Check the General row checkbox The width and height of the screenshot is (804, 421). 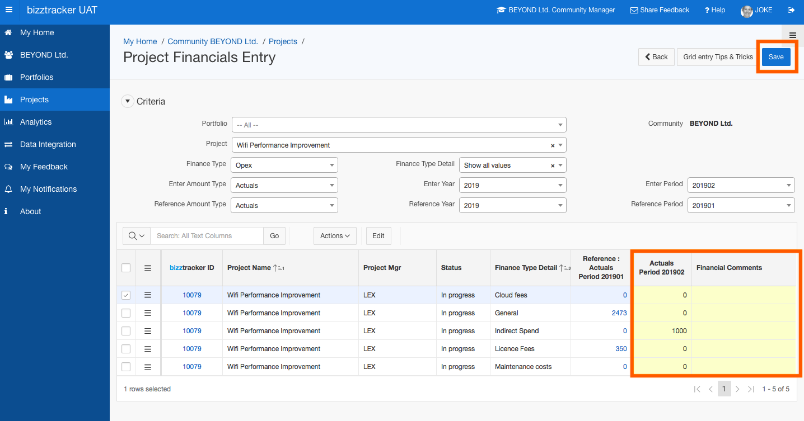point(126,313)
